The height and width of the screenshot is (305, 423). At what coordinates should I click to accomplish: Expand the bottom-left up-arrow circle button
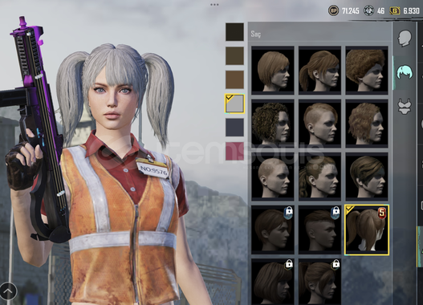point(8,291)
